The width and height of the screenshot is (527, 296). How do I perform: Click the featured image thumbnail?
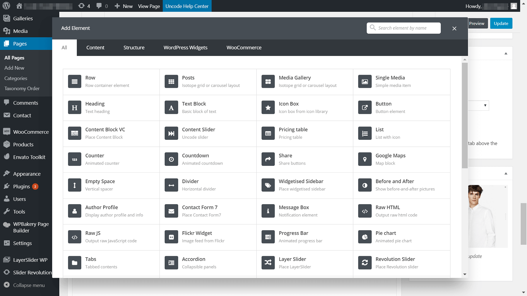pos(488,216)
